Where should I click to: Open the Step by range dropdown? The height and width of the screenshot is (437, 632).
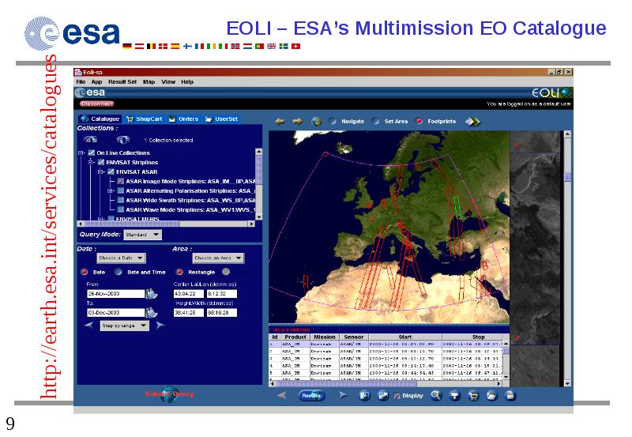point(125,326)
